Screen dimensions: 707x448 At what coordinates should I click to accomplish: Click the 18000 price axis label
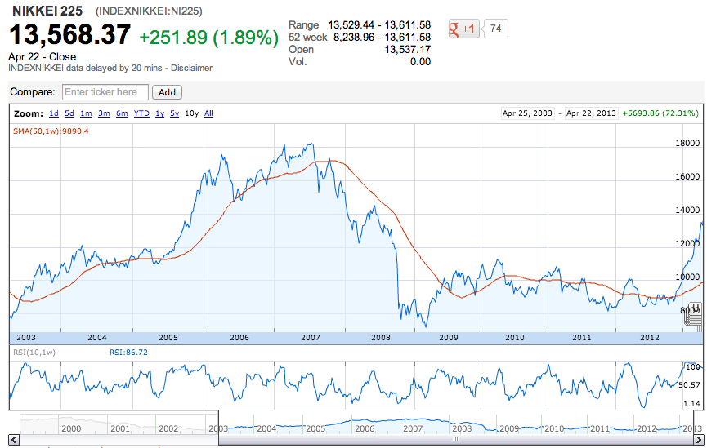(687, 143)
